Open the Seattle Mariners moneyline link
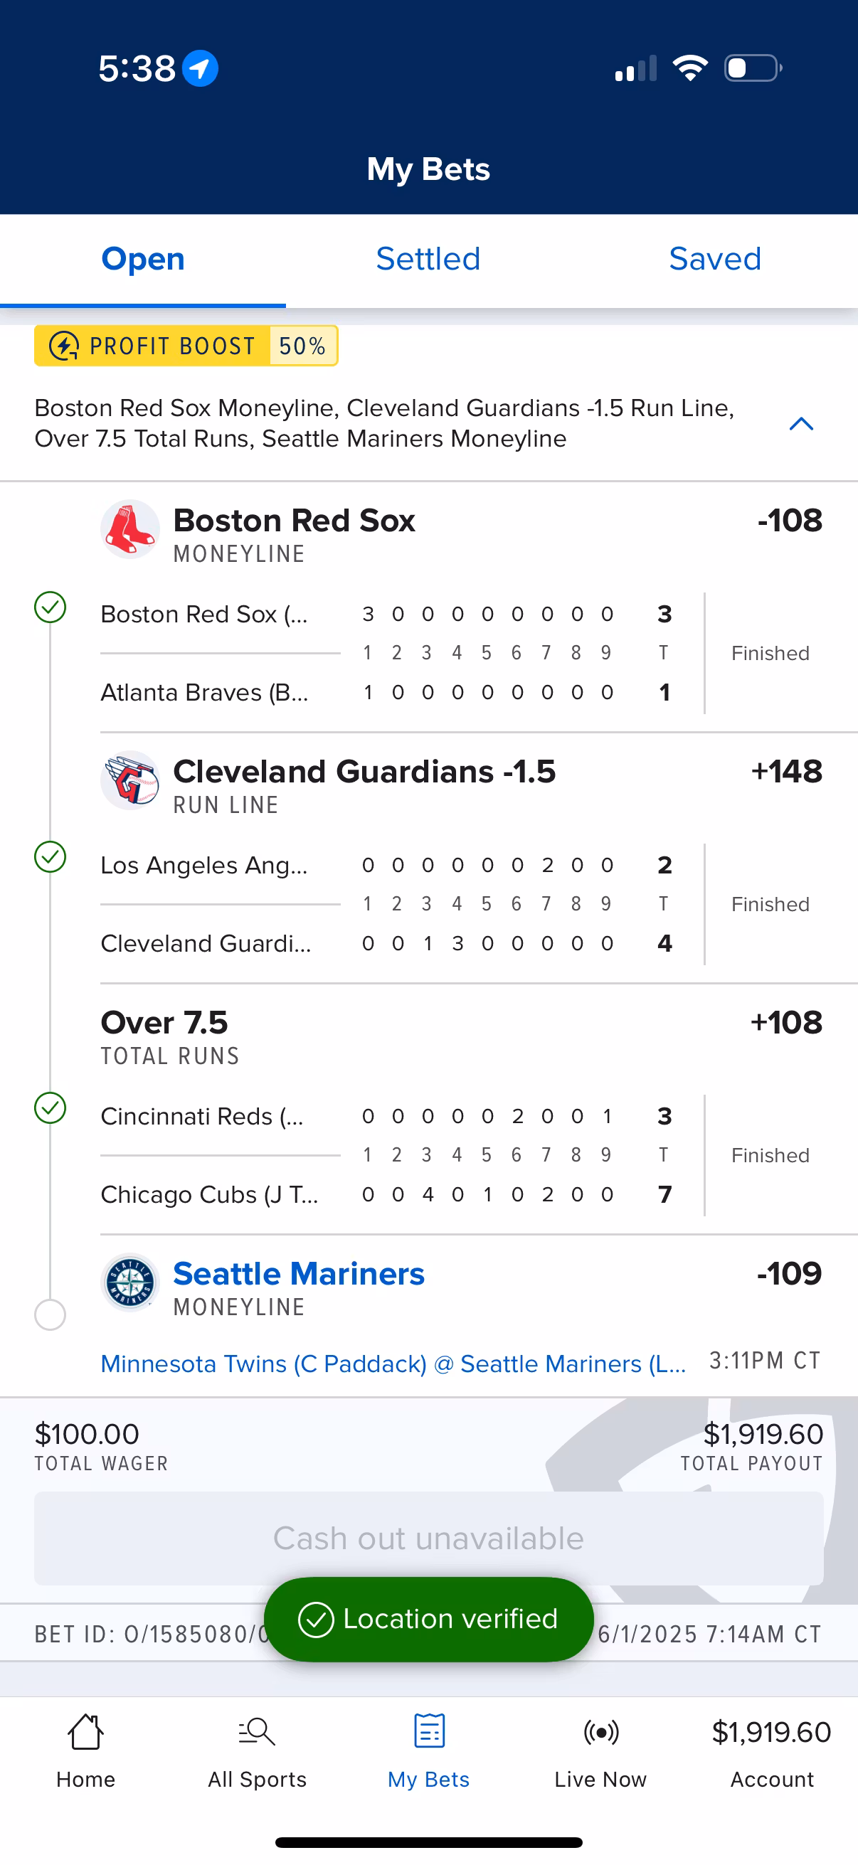 coord(298,1273)
